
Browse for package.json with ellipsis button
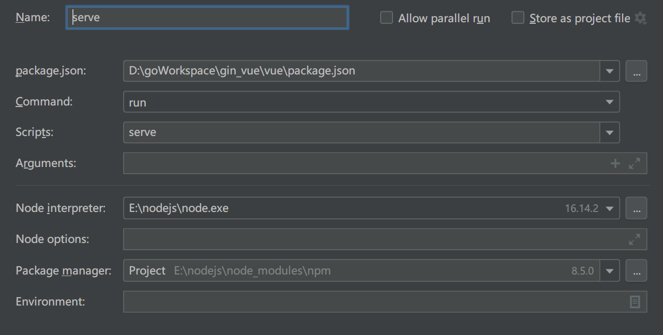coord(636,71)
